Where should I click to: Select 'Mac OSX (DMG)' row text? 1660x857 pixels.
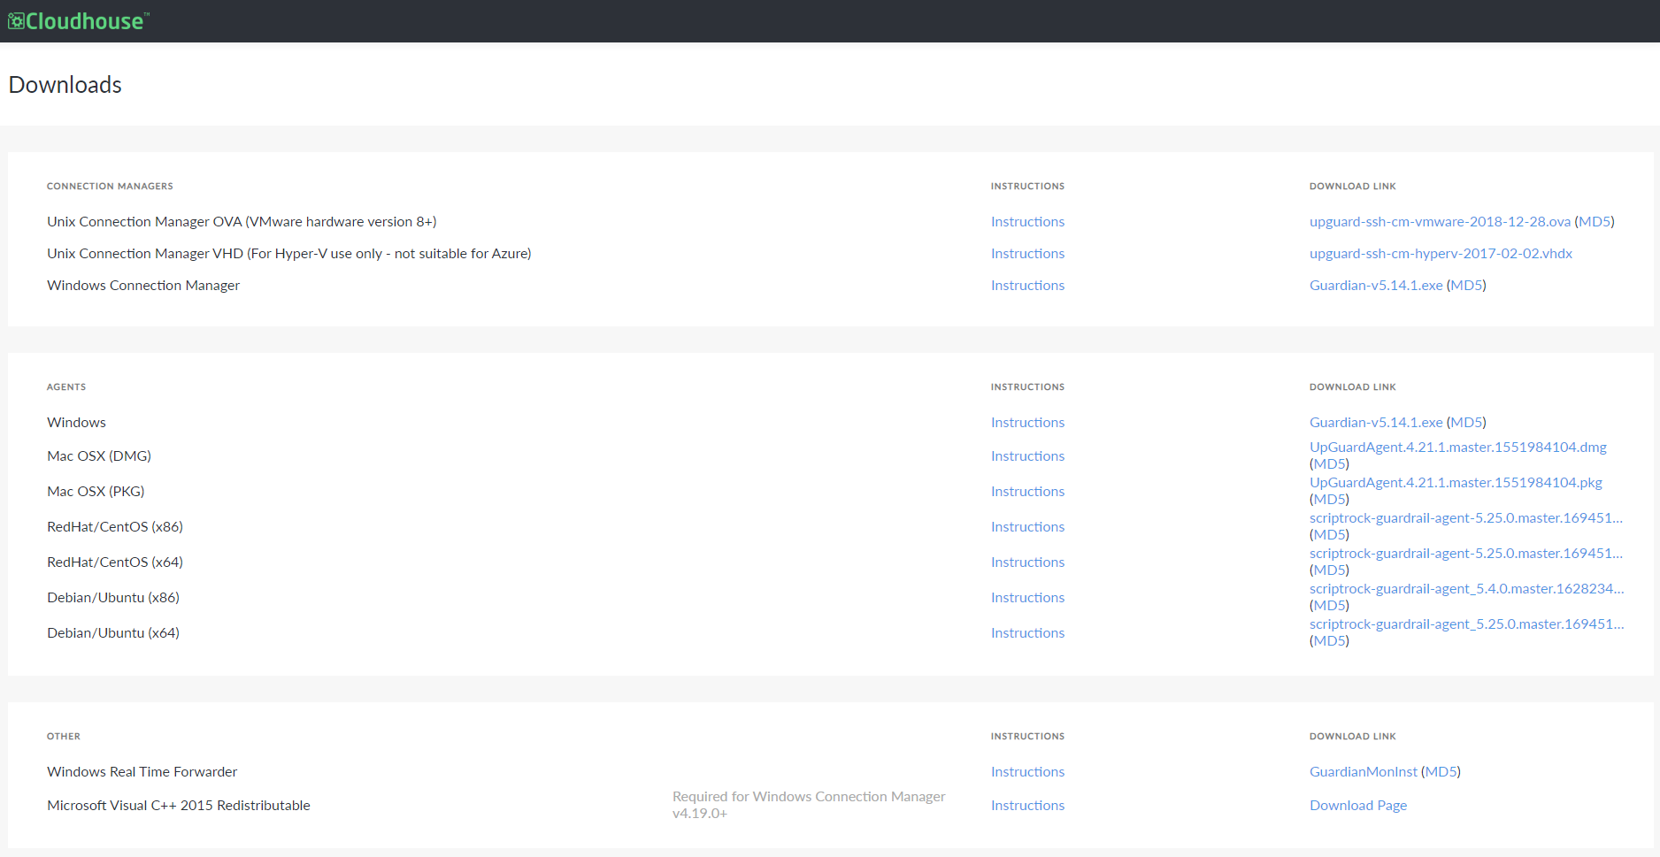99,456
